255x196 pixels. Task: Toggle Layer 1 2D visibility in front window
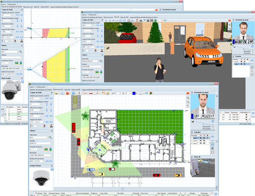(x=201, y=138)
